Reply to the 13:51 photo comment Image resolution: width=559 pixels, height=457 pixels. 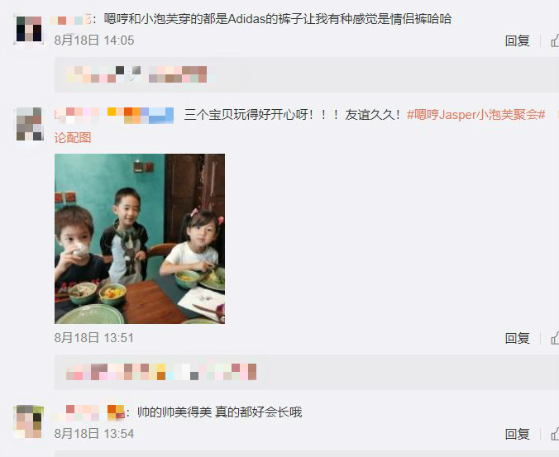[x=517, y=338]
